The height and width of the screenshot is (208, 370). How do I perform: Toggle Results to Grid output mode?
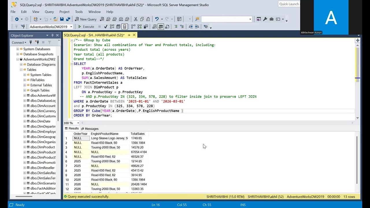click(x=161, y=27)
